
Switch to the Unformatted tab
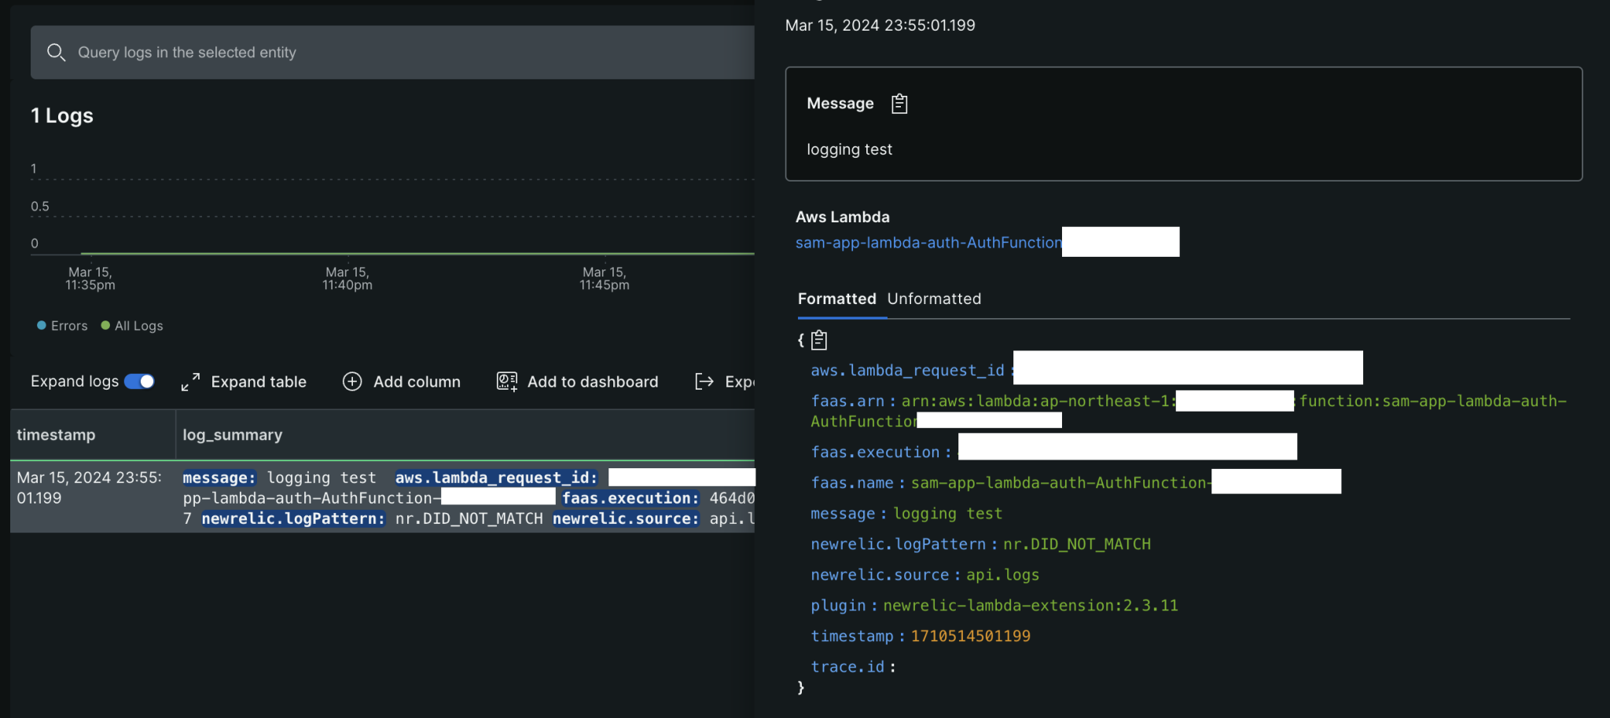(x=934, y=299)
